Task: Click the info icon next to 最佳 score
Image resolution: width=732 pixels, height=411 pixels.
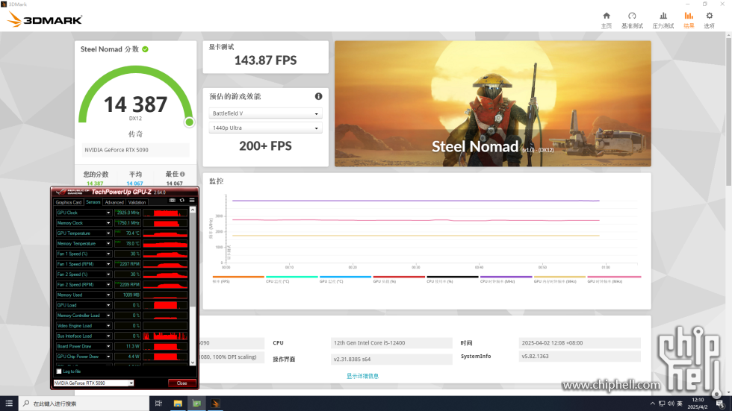Action: pyautogui.click(x=182, y=174)
